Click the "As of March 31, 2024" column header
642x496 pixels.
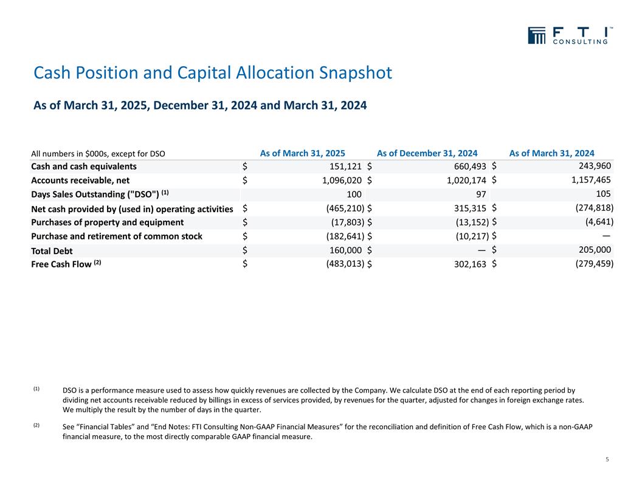point(551,153)
